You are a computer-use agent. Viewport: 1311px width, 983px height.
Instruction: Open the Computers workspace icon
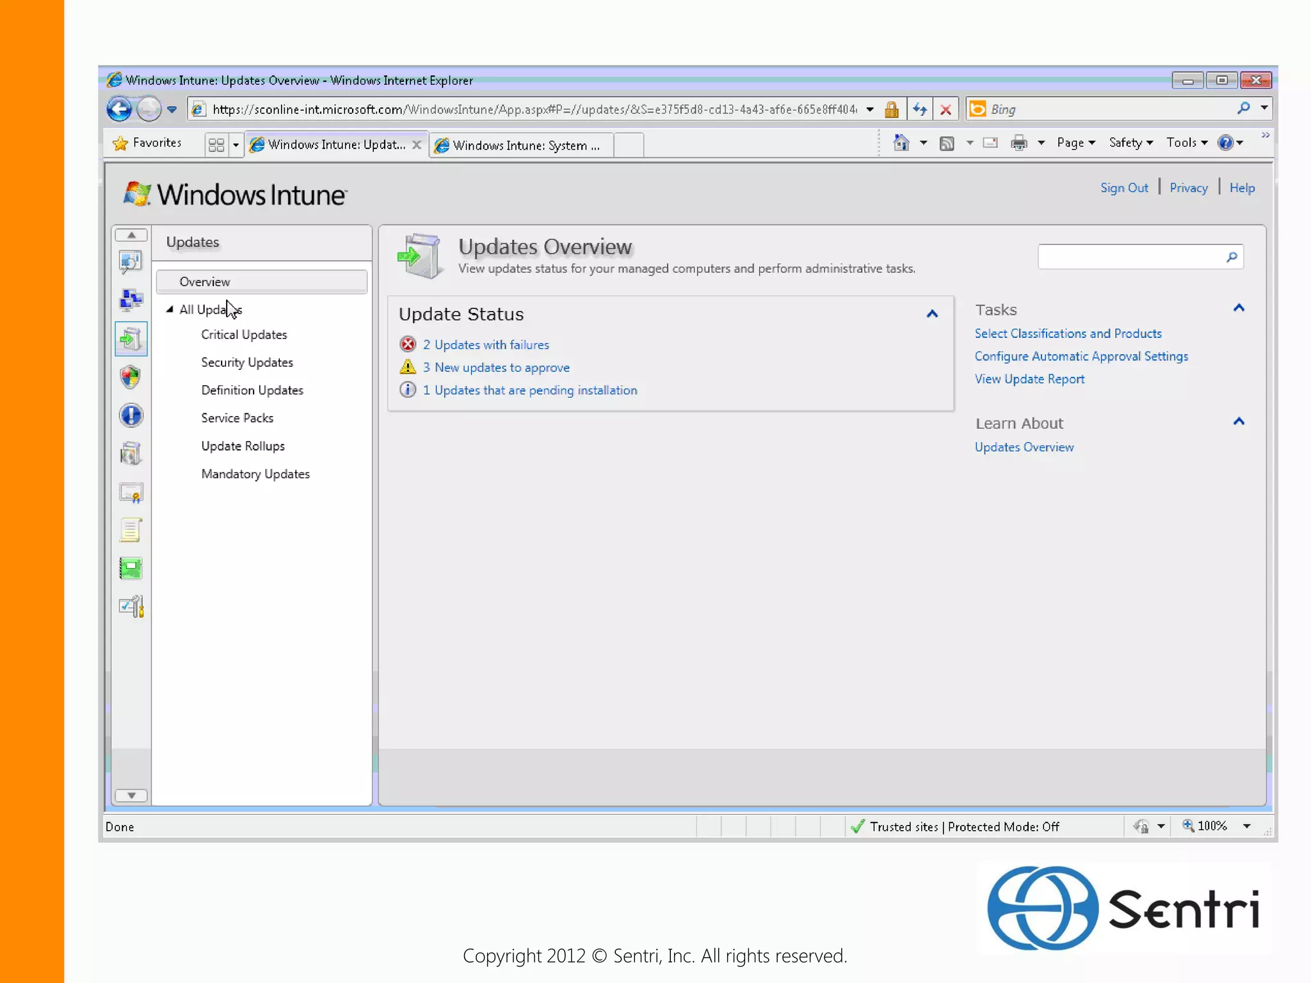coord(131,300)
